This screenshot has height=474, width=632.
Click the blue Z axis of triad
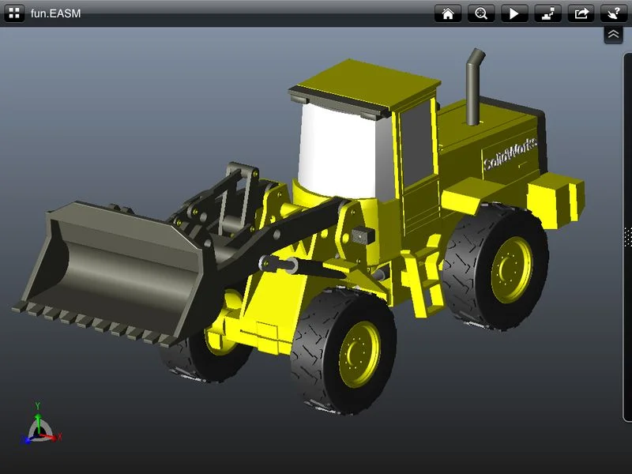(28, 438)
